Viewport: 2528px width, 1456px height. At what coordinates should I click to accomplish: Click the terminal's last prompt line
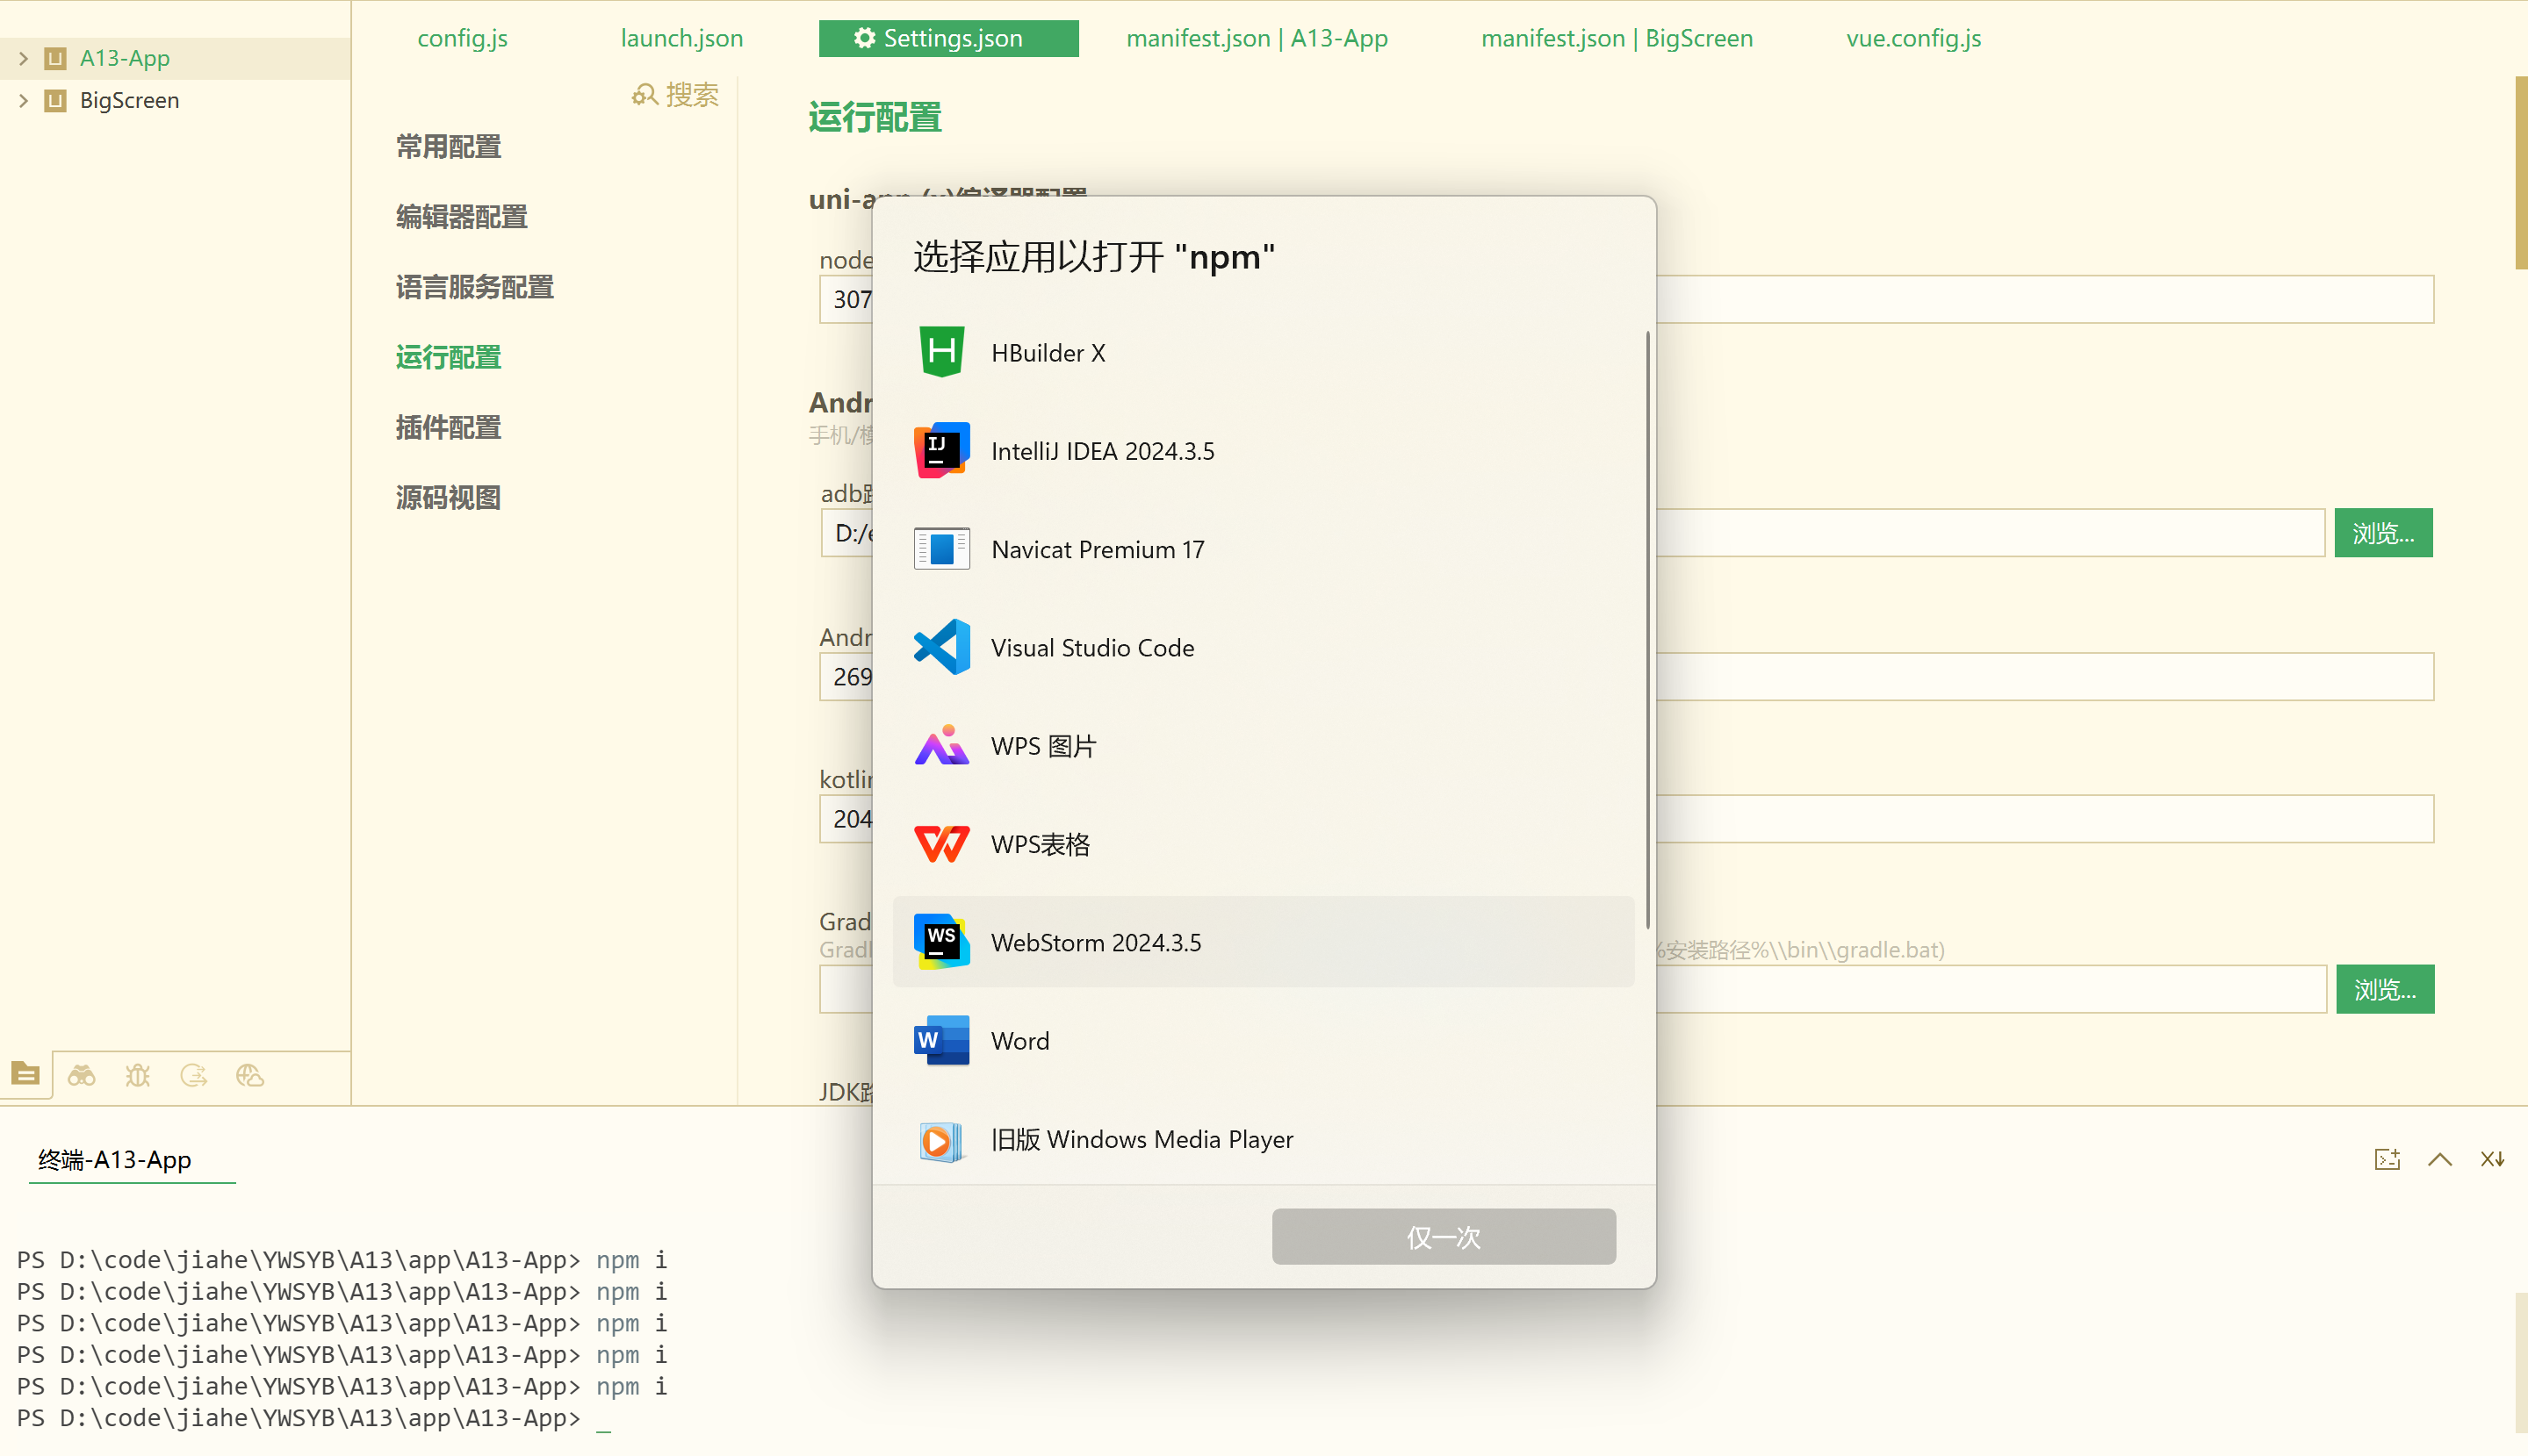(x=313, y=1418)
